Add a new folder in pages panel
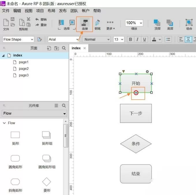The width and height of the screenshot is (196, 195). coord(57,48)
